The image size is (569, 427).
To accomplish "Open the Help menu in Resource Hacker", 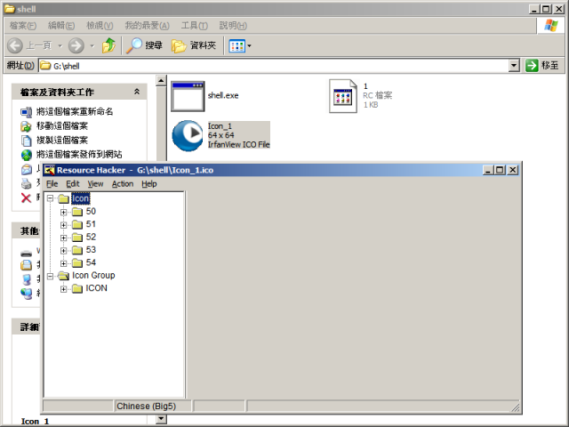I will coord(148,184).
